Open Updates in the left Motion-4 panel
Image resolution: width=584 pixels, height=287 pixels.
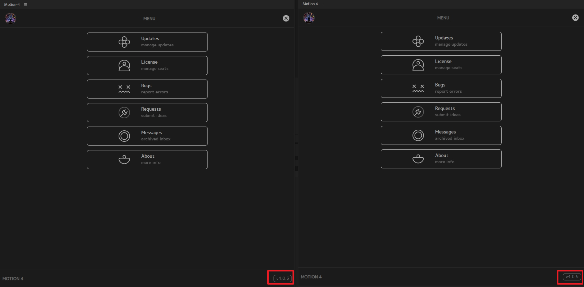pos(147,42)
